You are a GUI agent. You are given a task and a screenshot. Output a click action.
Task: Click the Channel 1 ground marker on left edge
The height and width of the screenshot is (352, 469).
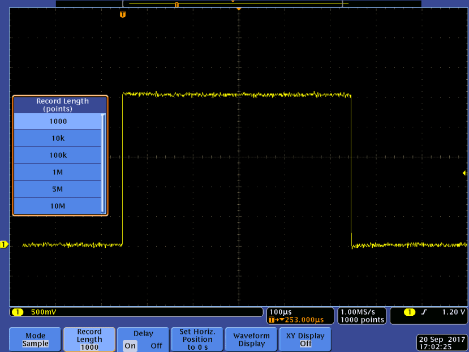(5, 244)
